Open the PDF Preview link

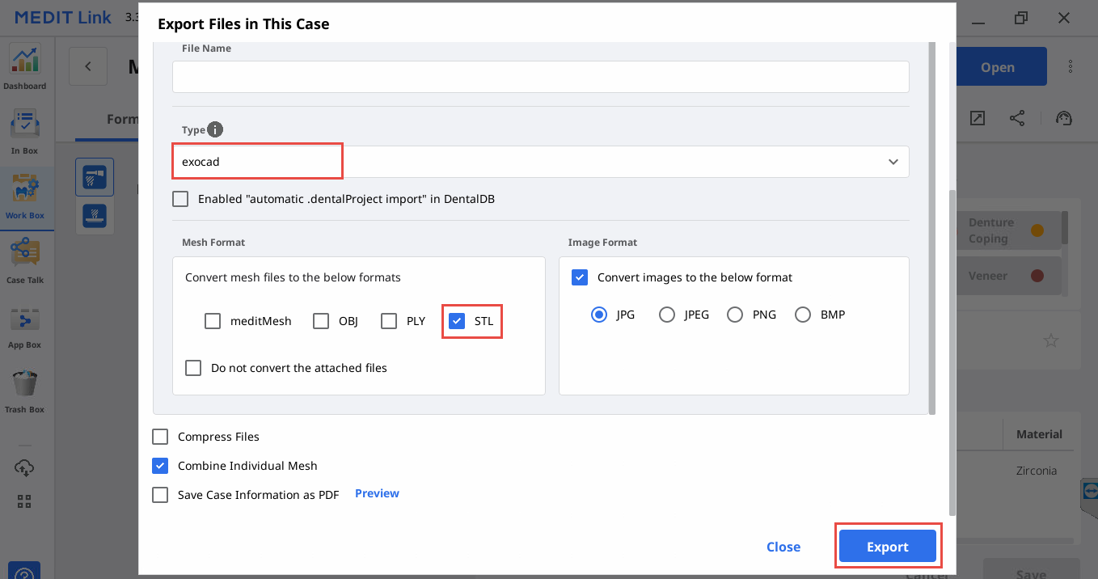(377, 493)
